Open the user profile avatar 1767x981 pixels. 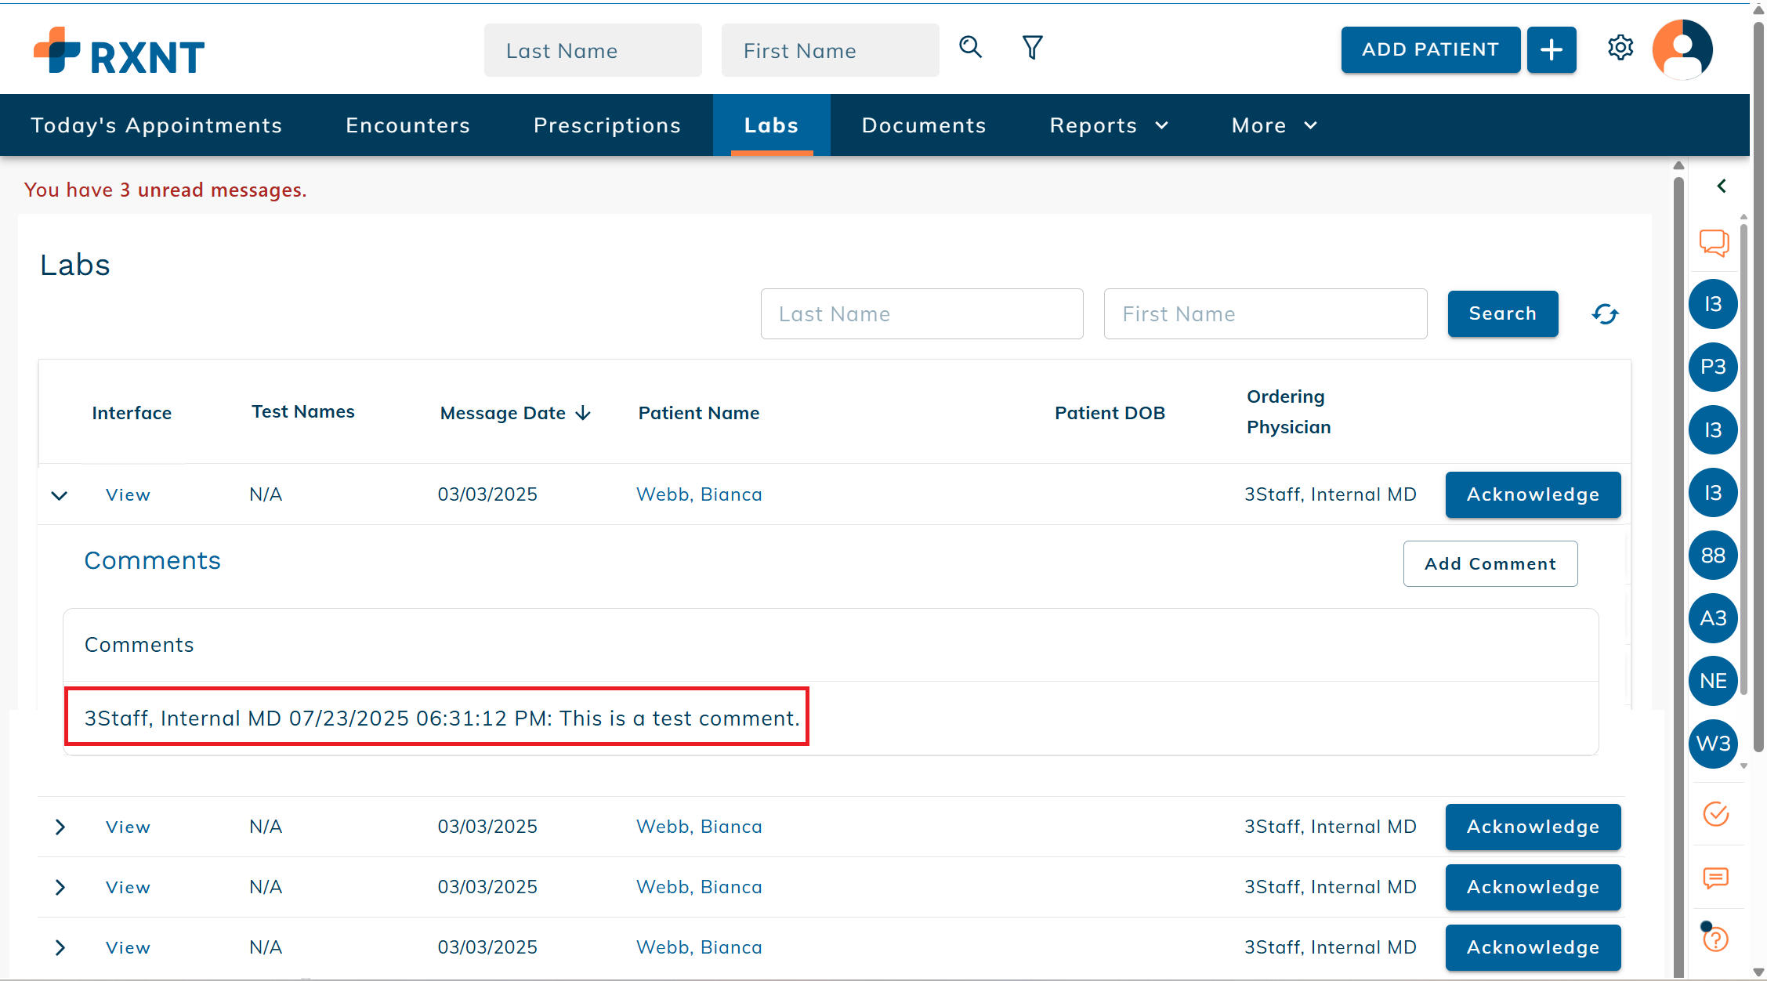click(1682, 49)
